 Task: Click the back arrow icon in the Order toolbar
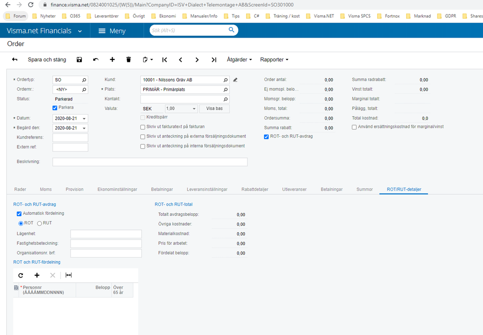click(15, 60)
